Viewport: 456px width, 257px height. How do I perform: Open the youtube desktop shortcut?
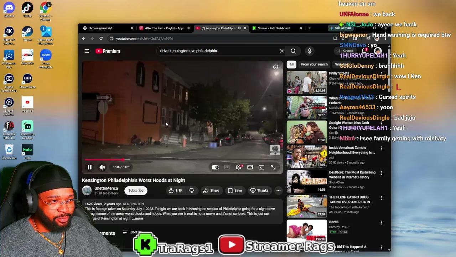pyautogui.click(x=27, y=105)
